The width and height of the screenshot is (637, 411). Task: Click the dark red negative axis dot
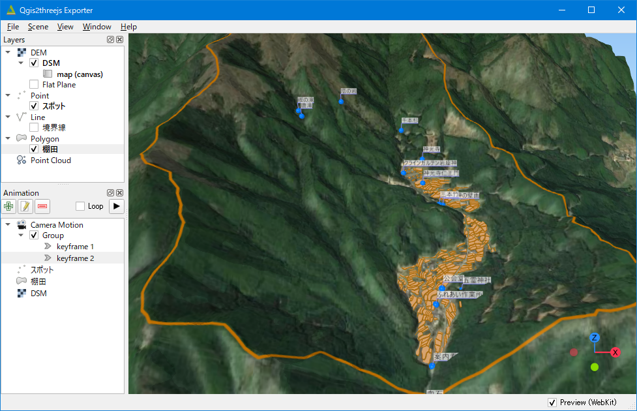point(574,352)
